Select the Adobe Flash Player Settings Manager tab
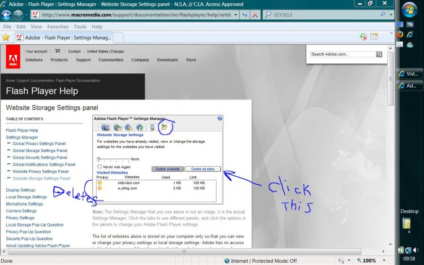Viewport: 424px width, 265px height. pos(63,37)
